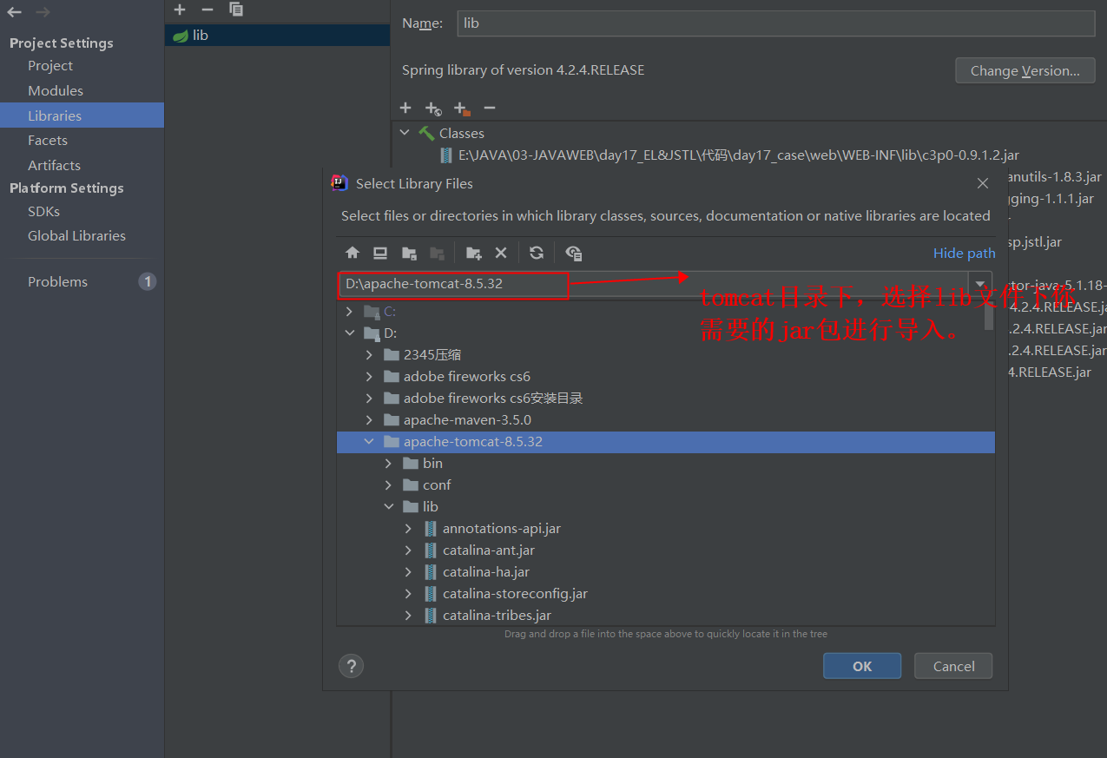
Task: Click the Problems count badge
Action: (x=148, y=281)
